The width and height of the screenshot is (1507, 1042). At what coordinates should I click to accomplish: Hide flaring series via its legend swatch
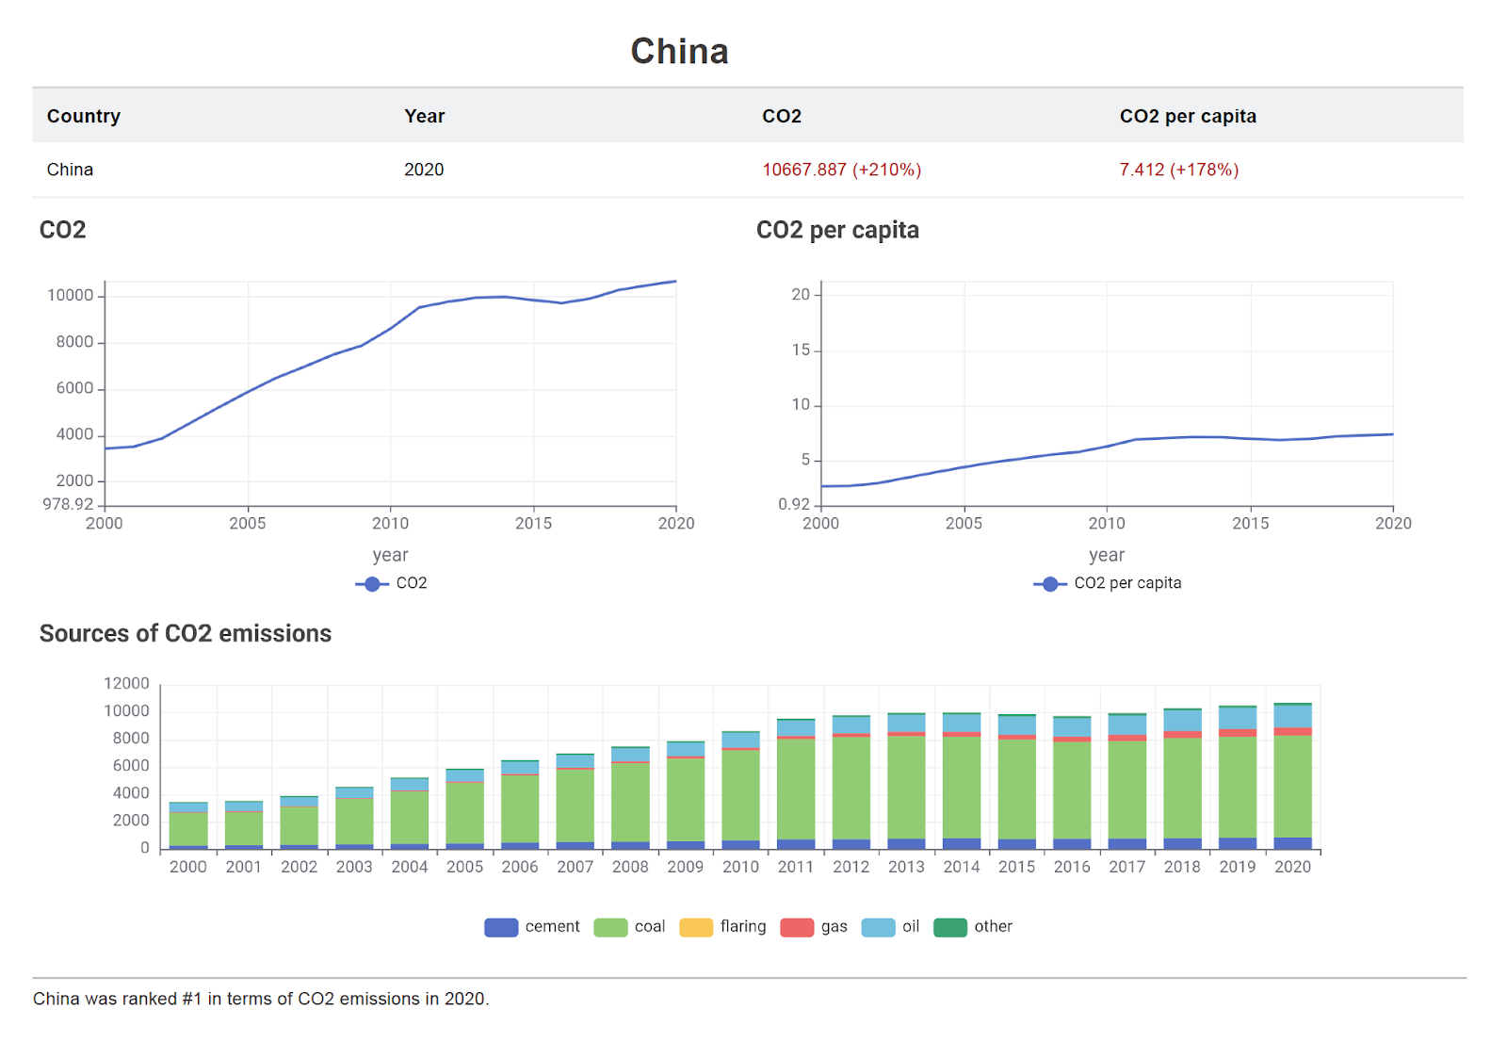pyautogui.click(x=696, y=927)
